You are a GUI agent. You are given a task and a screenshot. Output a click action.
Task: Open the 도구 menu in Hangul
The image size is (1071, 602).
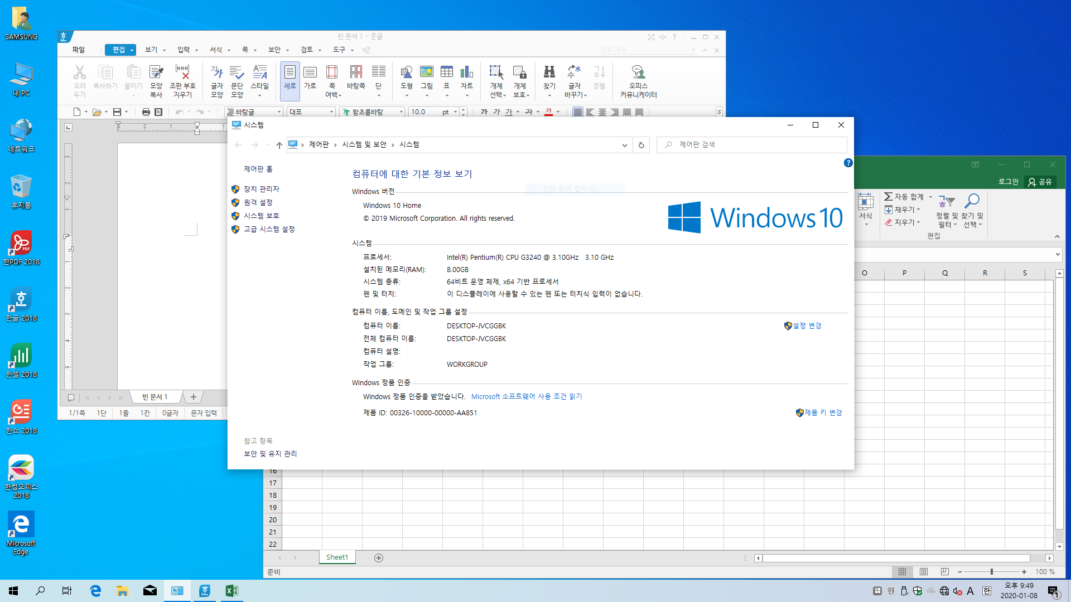[x=339, y=50]
